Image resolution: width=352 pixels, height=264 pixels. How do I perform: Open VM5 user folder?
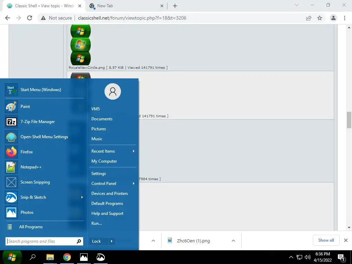pos(96,109)
